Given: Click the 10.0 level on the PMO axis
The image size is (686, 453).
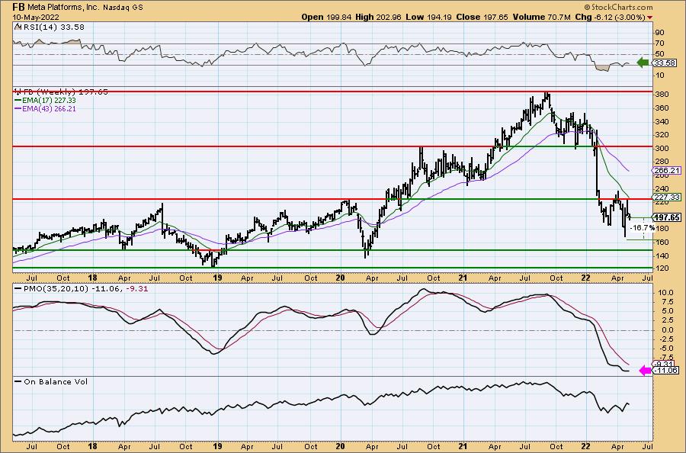Looking at the screenshot, I should [x=664, y=292].
